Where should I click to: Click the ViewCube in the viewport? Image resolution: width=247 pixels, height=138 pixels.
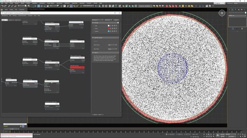[x=222, y=13]
